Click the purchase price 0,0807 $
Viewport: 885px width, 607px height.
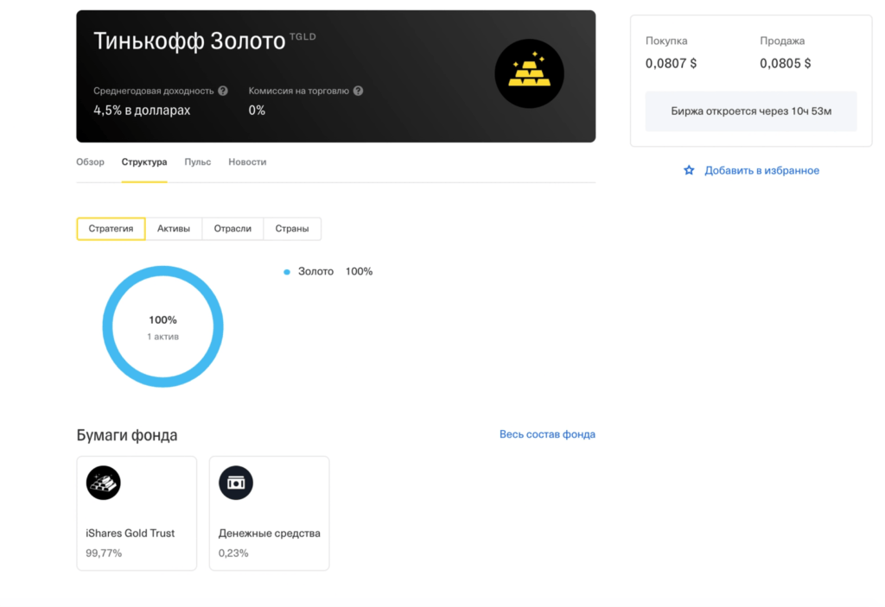[x=671, y=63]
